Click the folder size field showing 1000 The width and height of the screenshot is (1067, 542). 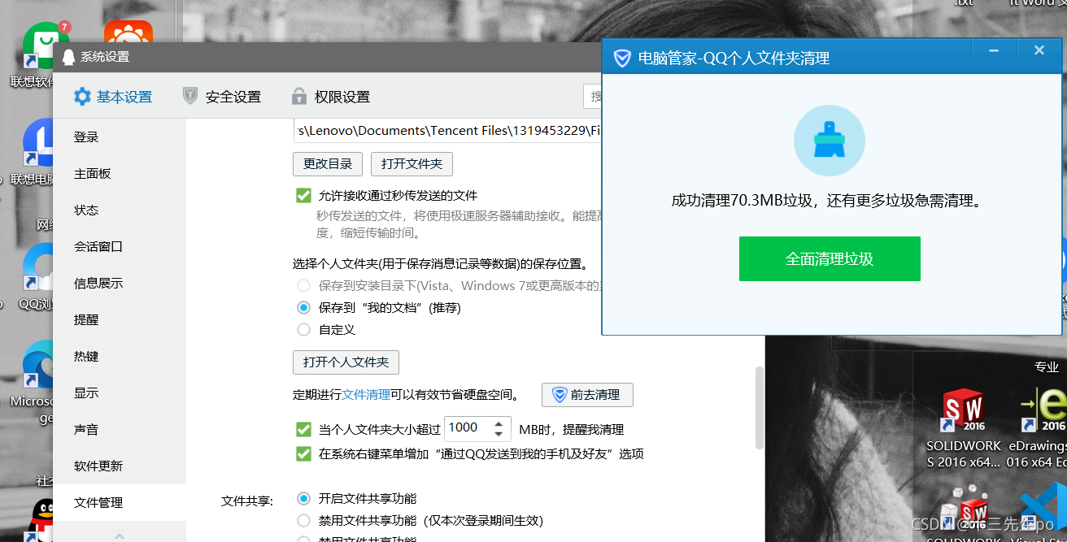tap(468, 428)
